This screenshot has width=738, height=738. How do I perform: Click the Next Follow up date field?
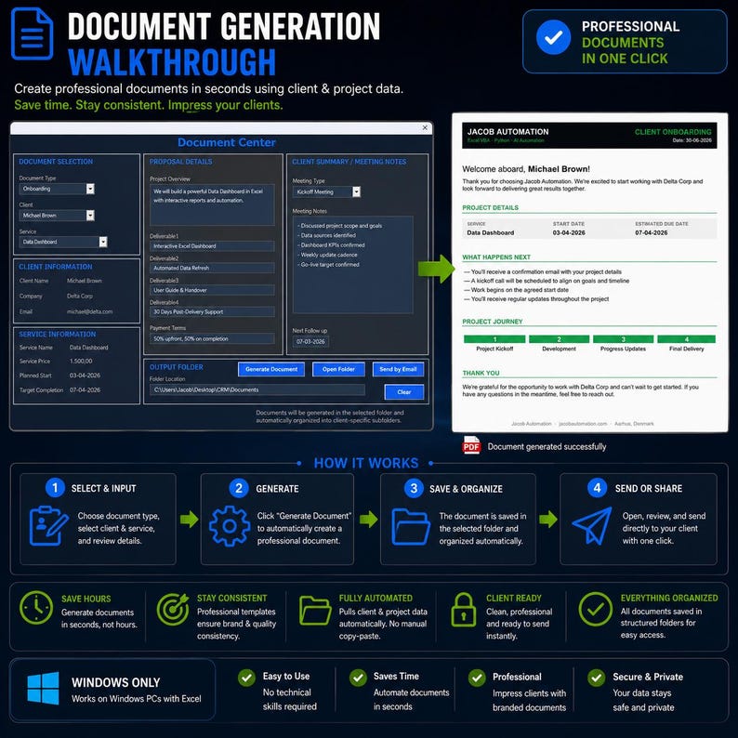tap(310, 342)
